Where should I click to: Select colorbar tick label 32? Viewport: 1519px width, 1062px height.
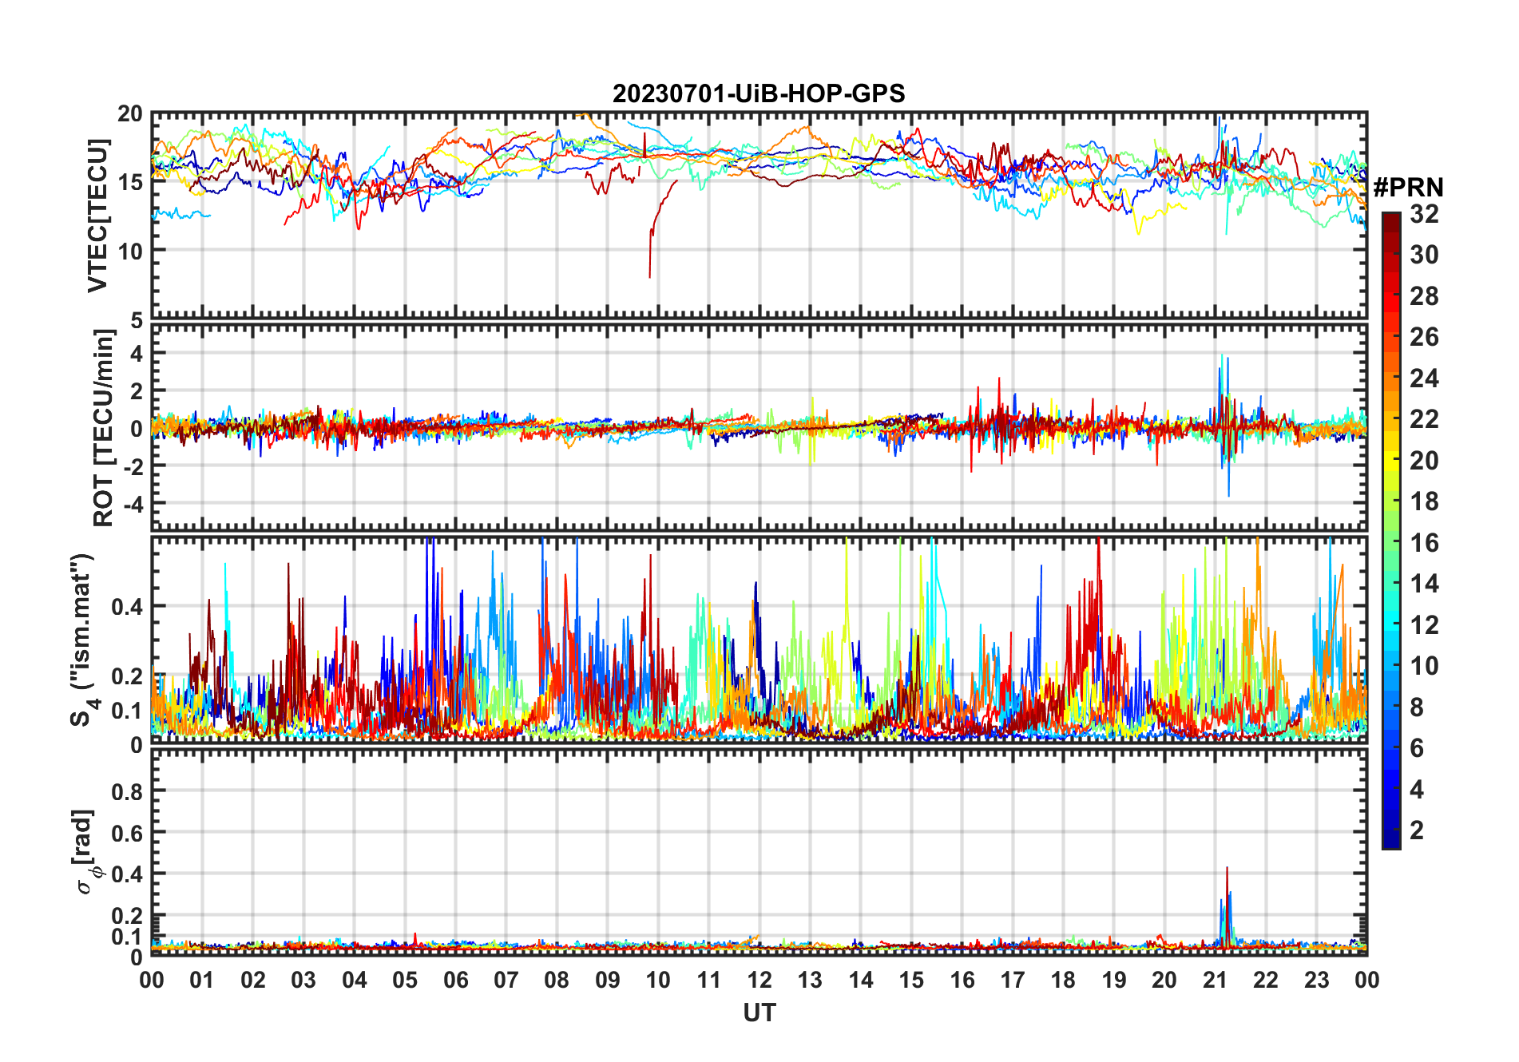(x=1424, y=213)
